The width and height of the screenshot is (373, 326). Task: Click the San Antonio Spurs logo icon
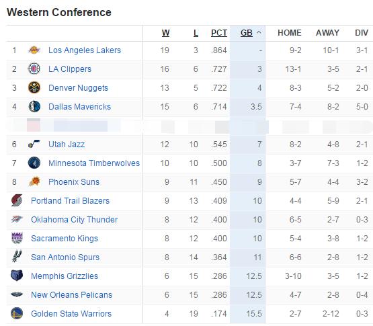coord(17,257)
